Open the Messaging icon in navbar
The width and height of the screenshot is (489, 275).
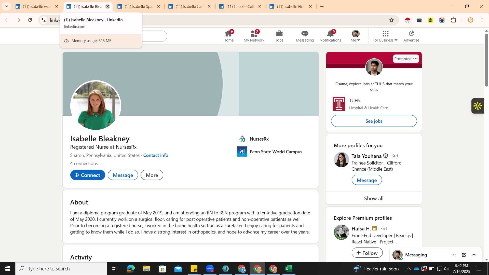[x=305, y=36]
